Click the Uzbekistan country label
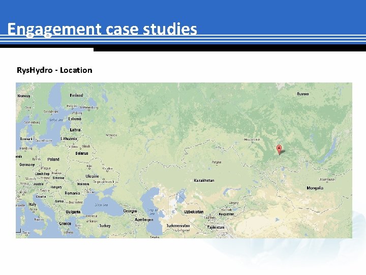The width and height of the screenshot is (366, 275). click(x=194, y=212)
